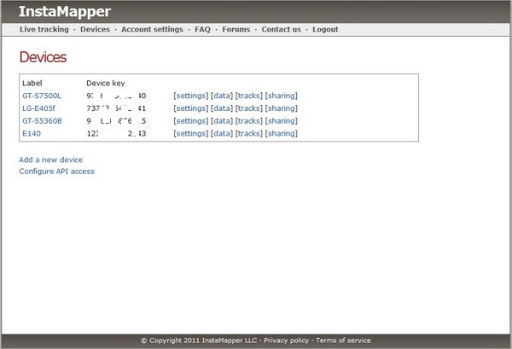Open the GT-S5360B device label

42,121
